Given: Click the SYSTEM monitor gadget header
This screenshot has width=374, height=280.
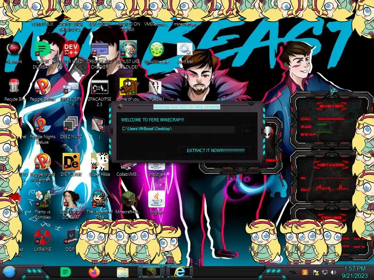Looking at the screenshot, I should [x=332, y=106].
